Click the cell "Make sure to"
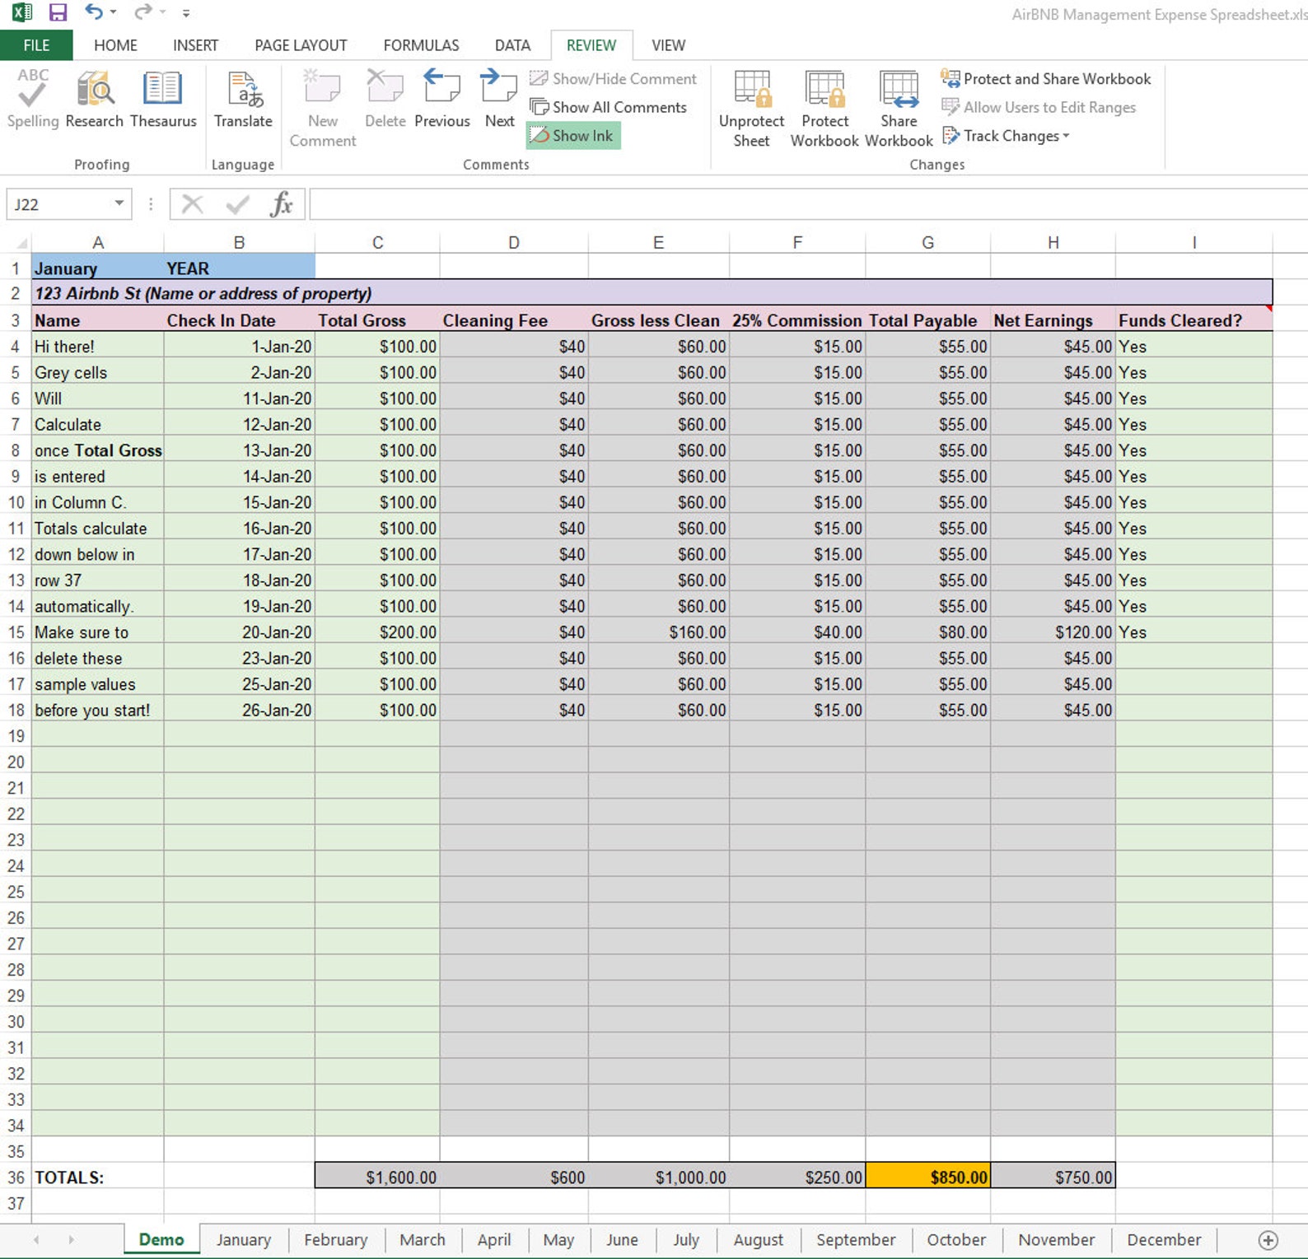The height and width of the screenshot is (1259, 1308). coord(98,632)
